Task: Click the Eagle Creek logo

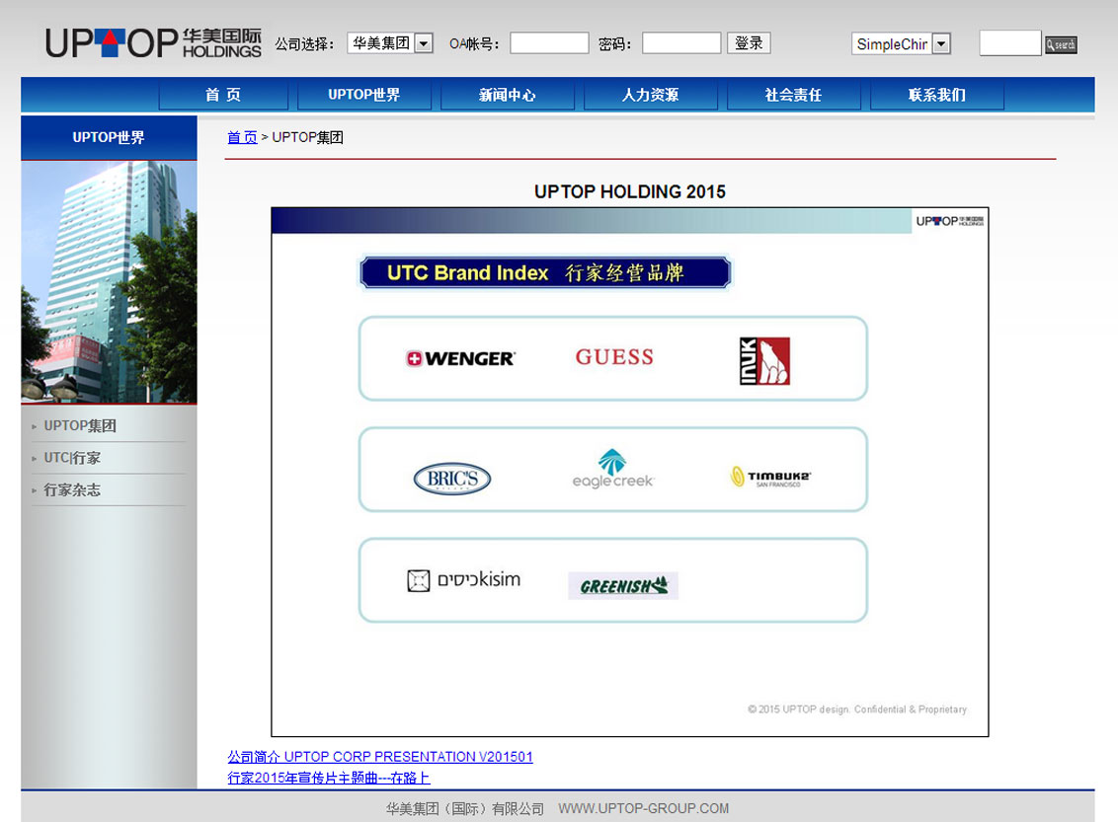Action: [612, 469]
